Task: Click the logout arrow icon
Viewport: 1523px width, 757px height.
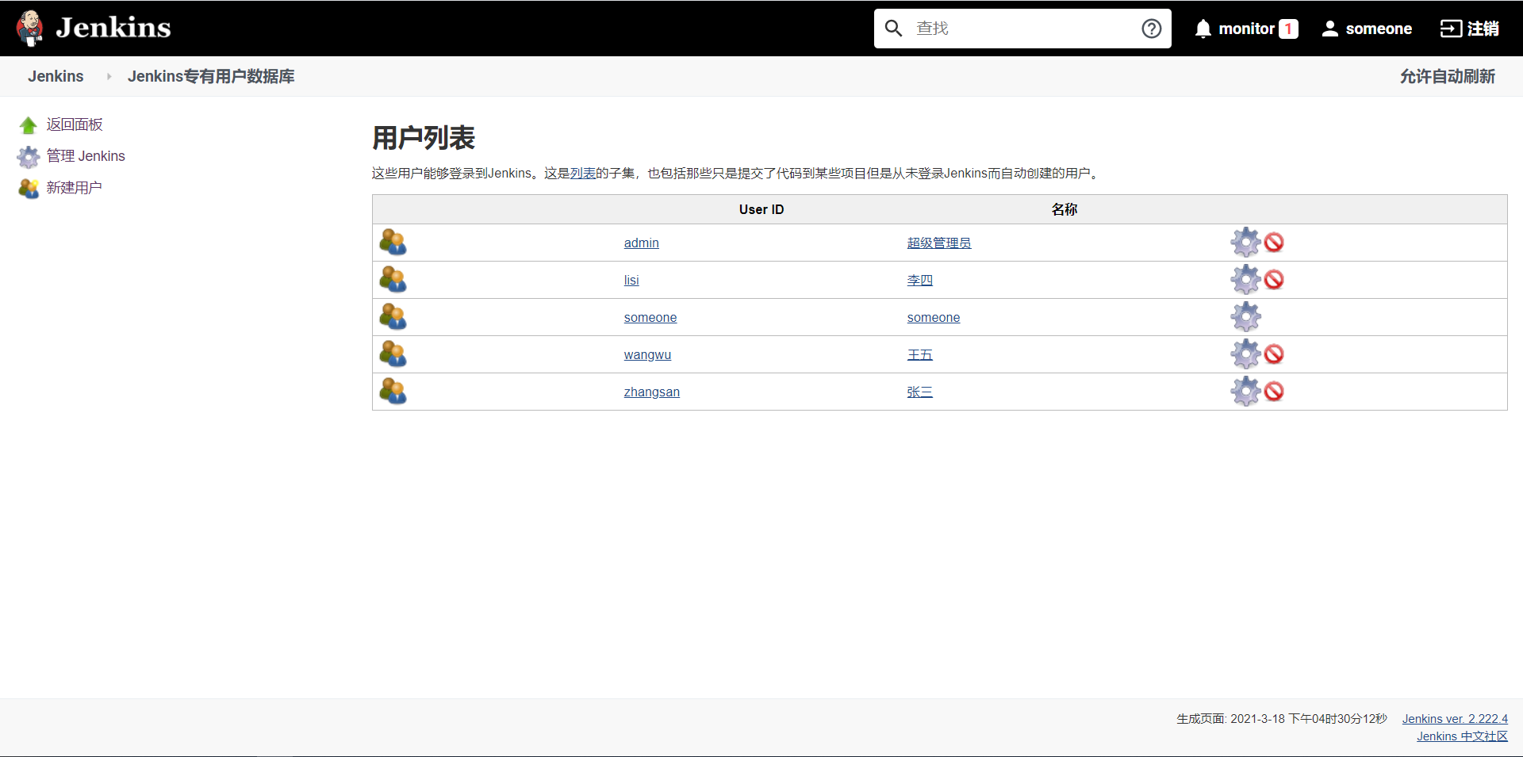Action: click(1451, 29)
